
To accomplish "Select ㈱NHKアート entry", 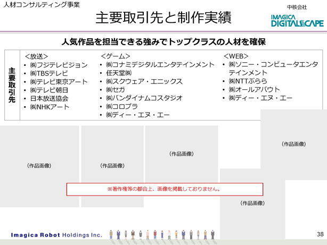I will coord(50,107).
